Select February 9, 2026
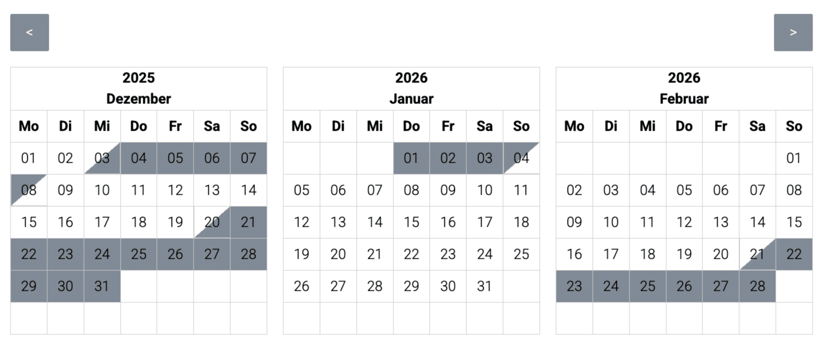Viewport: 822px width, 348px height. (574, 222)
